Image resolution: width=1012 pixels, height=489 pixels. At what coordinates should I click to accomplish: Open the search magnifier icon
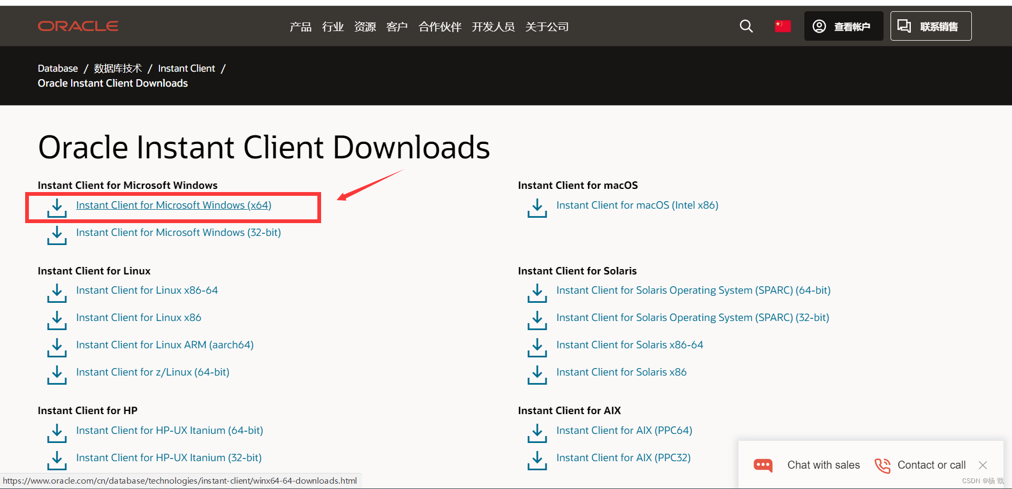pyautogui.click(x=746, y=26)
